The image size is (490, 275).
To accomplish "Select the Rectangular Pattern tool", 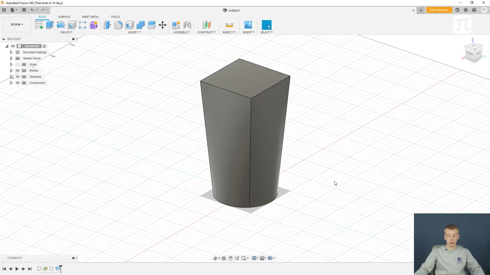I will click(82, 25).
